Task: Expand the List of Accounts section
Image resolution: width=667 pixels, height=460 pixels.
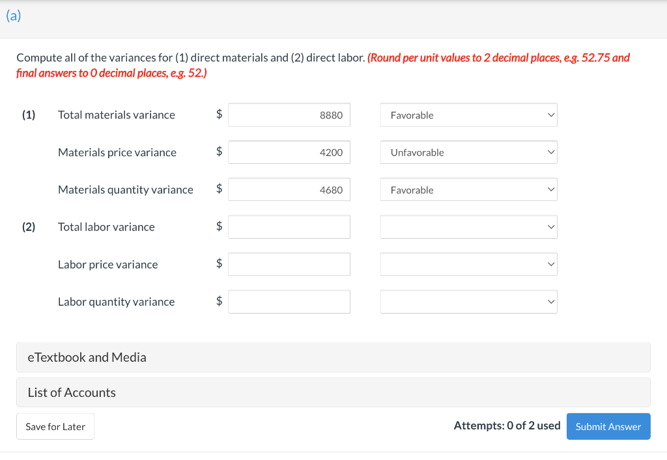Action: [x=333, y=392]
